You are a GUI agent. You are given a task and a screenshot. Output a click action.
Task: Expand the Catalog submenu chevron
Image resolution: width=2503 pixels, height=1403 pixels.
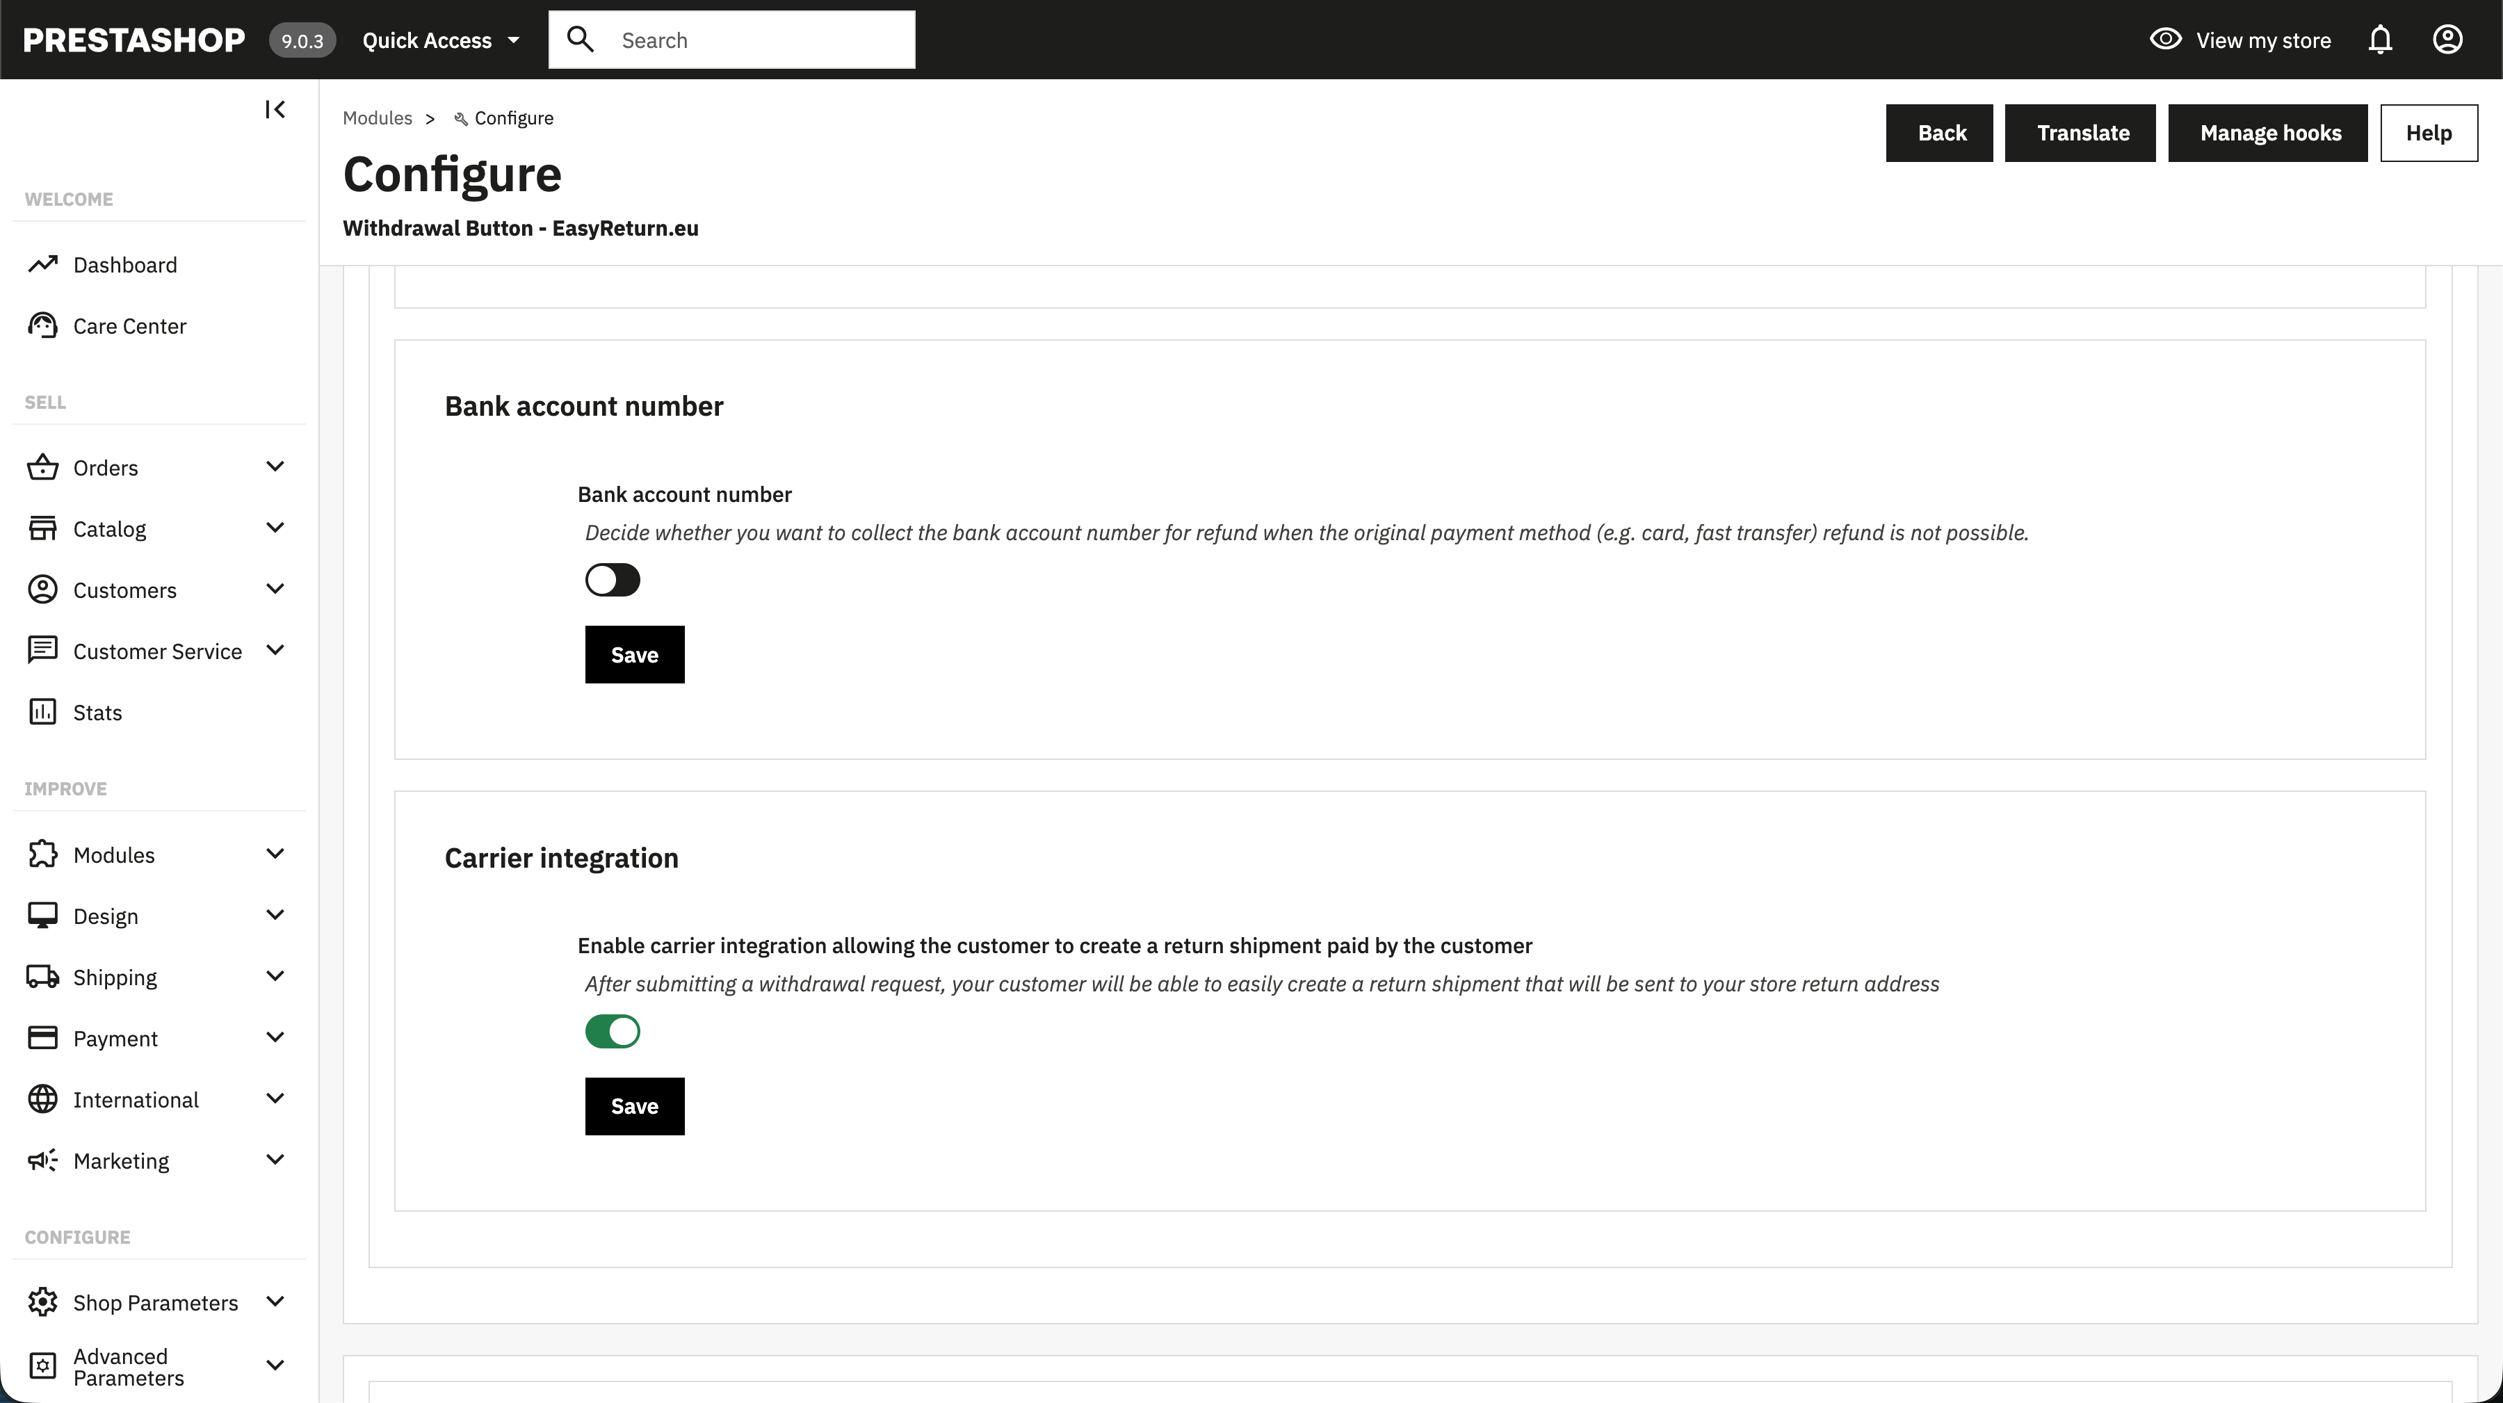point(275,528)
